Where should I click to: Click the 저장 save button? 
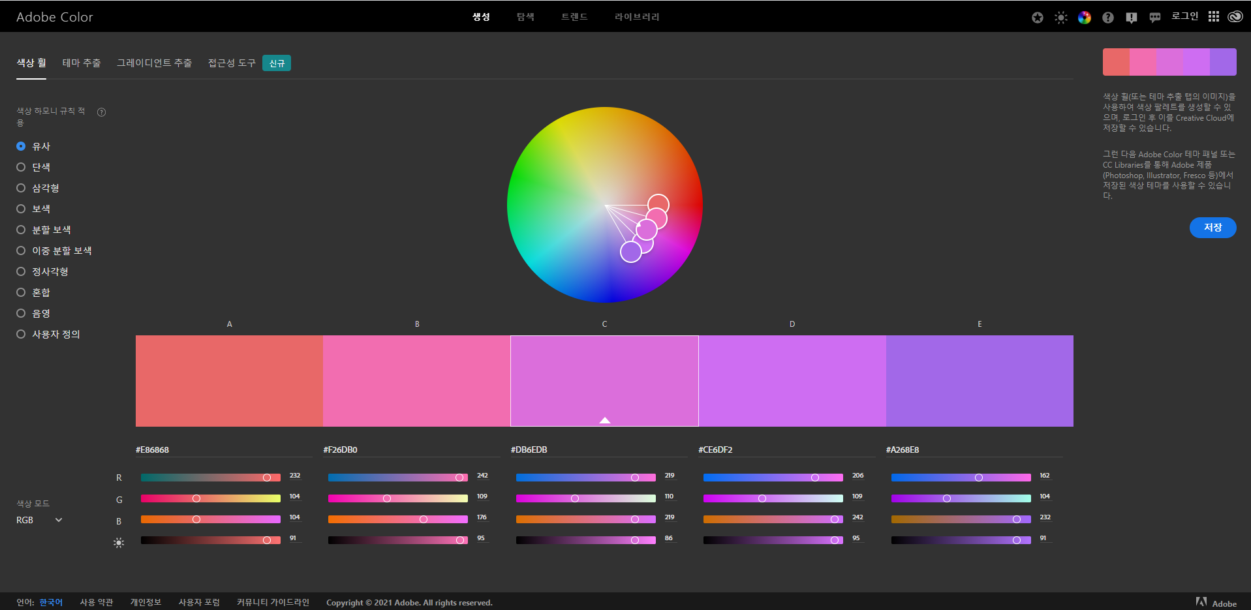pyautogui.click(x=1212, y=228)
